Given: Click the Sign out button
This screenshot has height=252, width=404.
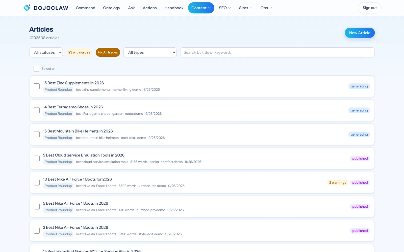Looking at the screenshot, I should tap(370, 8).
